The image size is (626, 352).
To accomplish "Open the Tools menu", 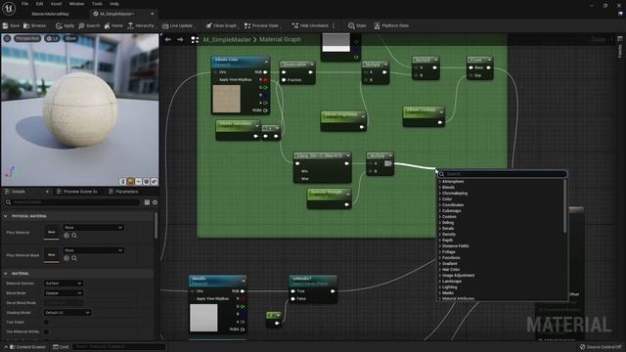I will tap(97, 4).
